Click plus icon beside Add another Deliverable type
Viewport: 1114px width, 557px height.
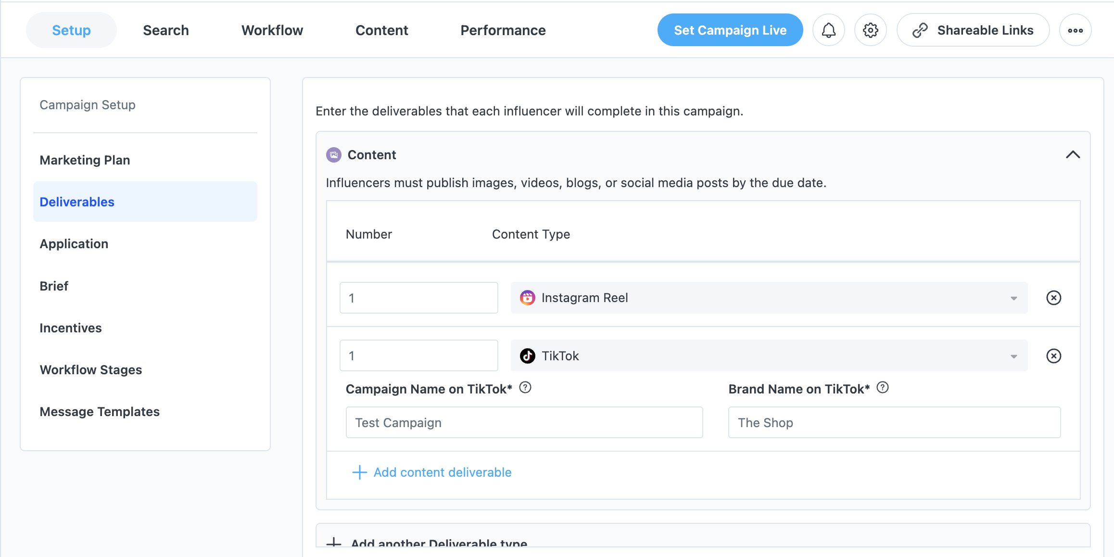pos(334,543)
